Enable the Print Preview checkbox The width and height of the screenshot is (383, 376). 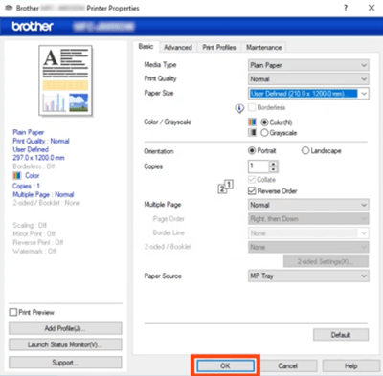[13, 312]
